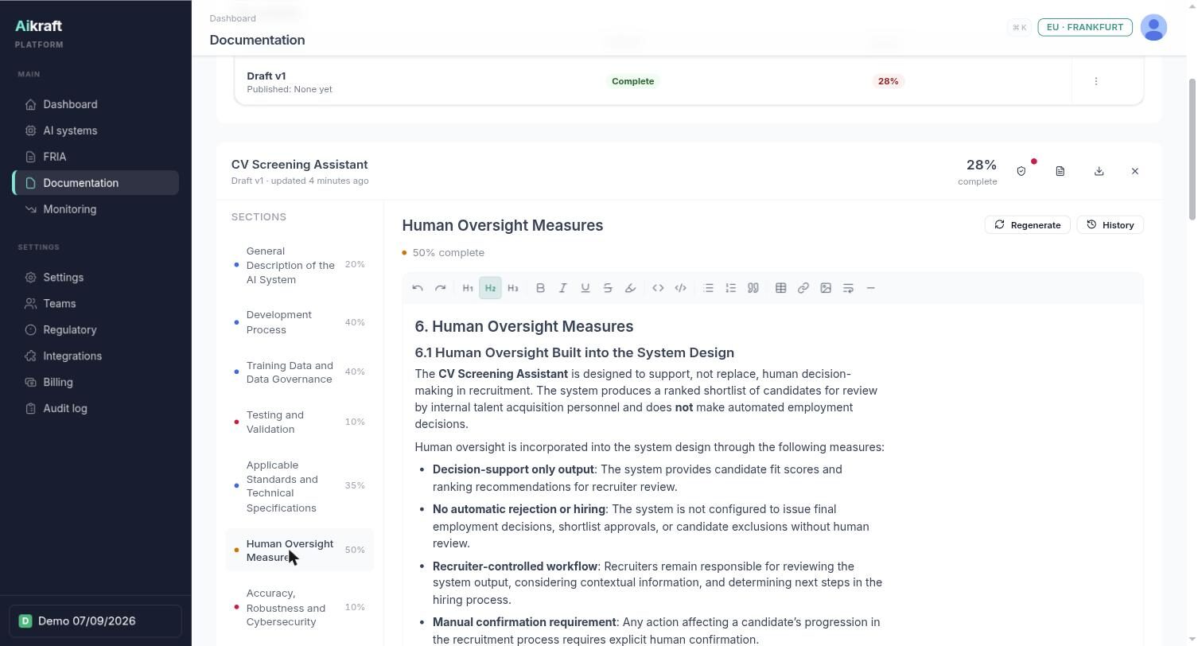Select Human Oversight Measures section
The image size is (1198, 646).
tap(299, 550)
